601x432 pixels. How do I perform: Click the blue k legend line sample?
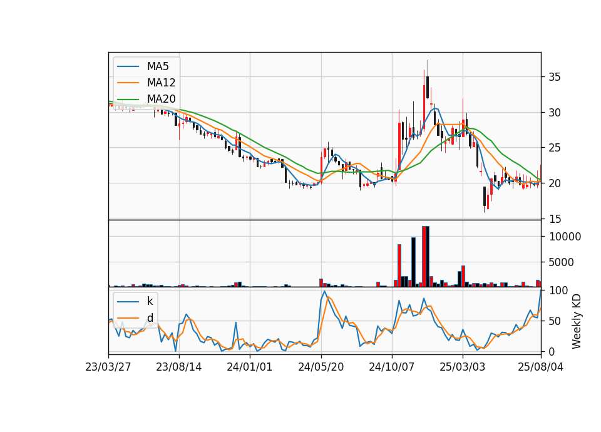(128, 301)
